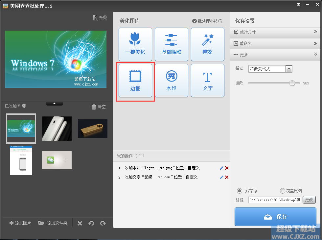The height and width of the screenshot is (240, 322).
Task: Open the feedback chat bubble icon in title bar
Action: (298, 5)
